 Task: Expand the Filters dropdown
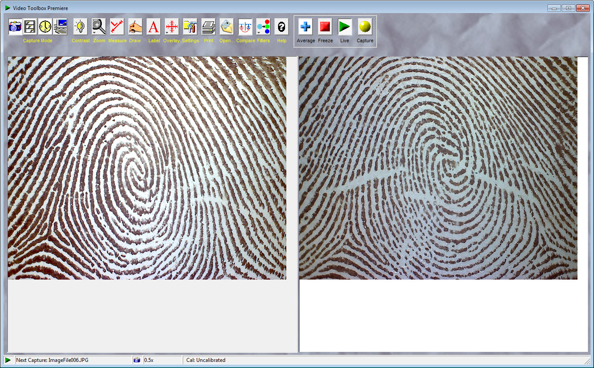pos(258,33)
